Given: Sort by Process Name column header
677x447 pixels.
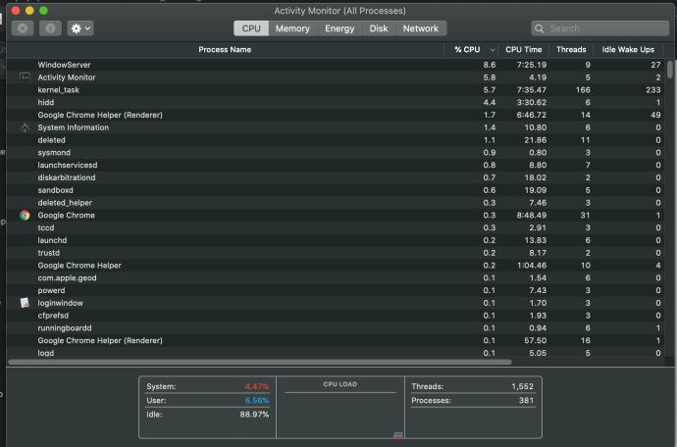Looking at the screenshot, I should tap(225, 50).
